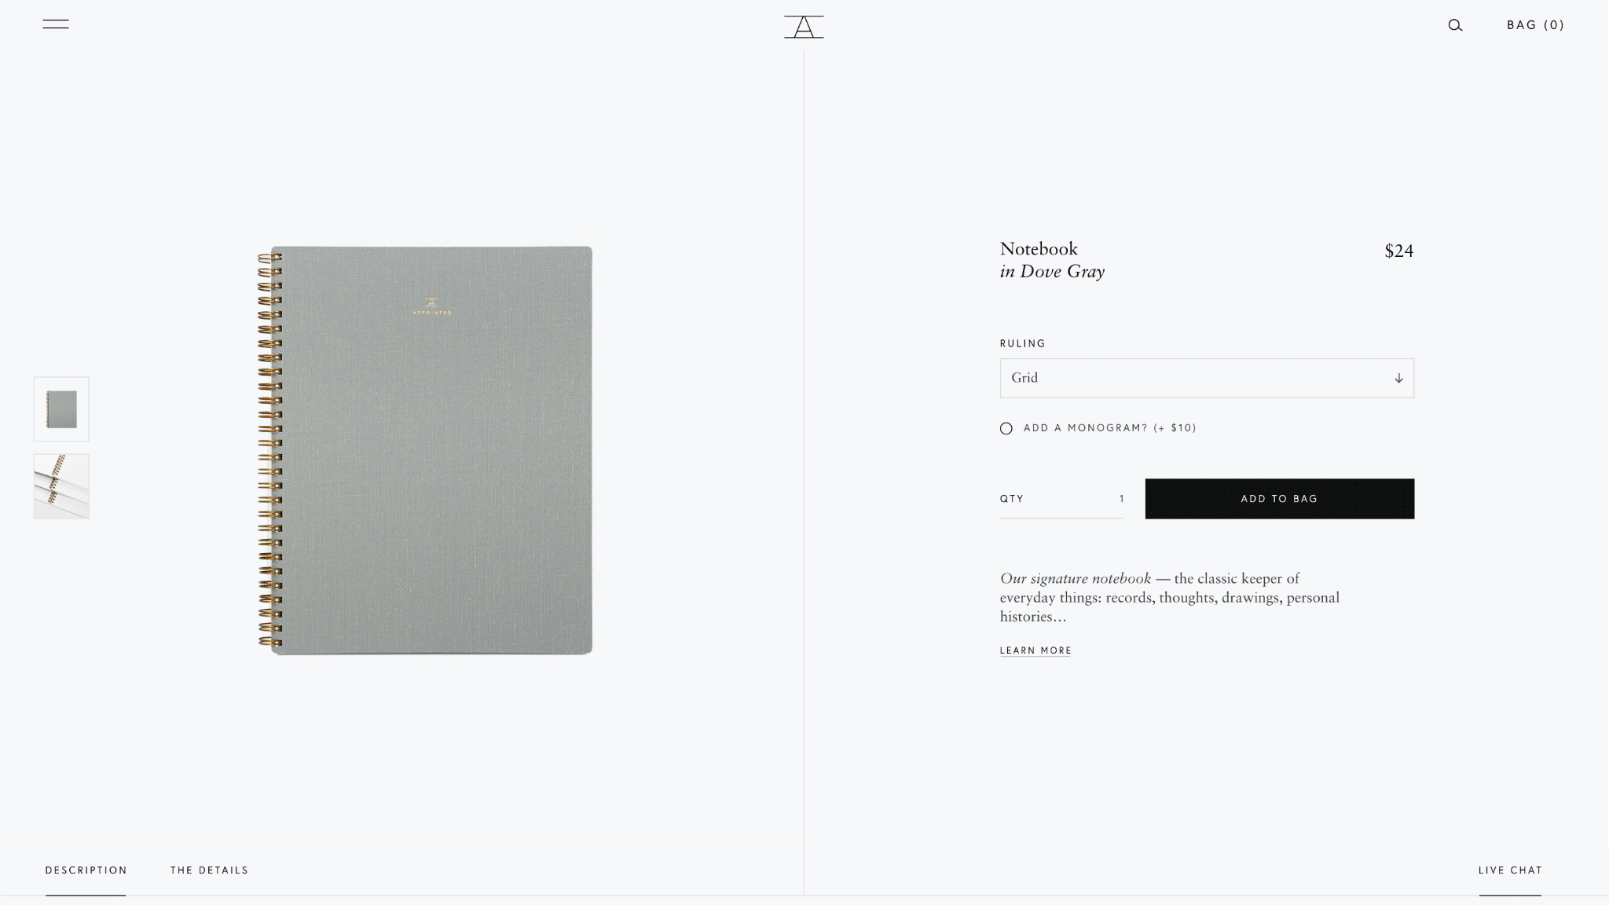Open search with the magnifier icon
Screen dimensions: 1609x905
pyautogui.click(x=1455, y=25)
